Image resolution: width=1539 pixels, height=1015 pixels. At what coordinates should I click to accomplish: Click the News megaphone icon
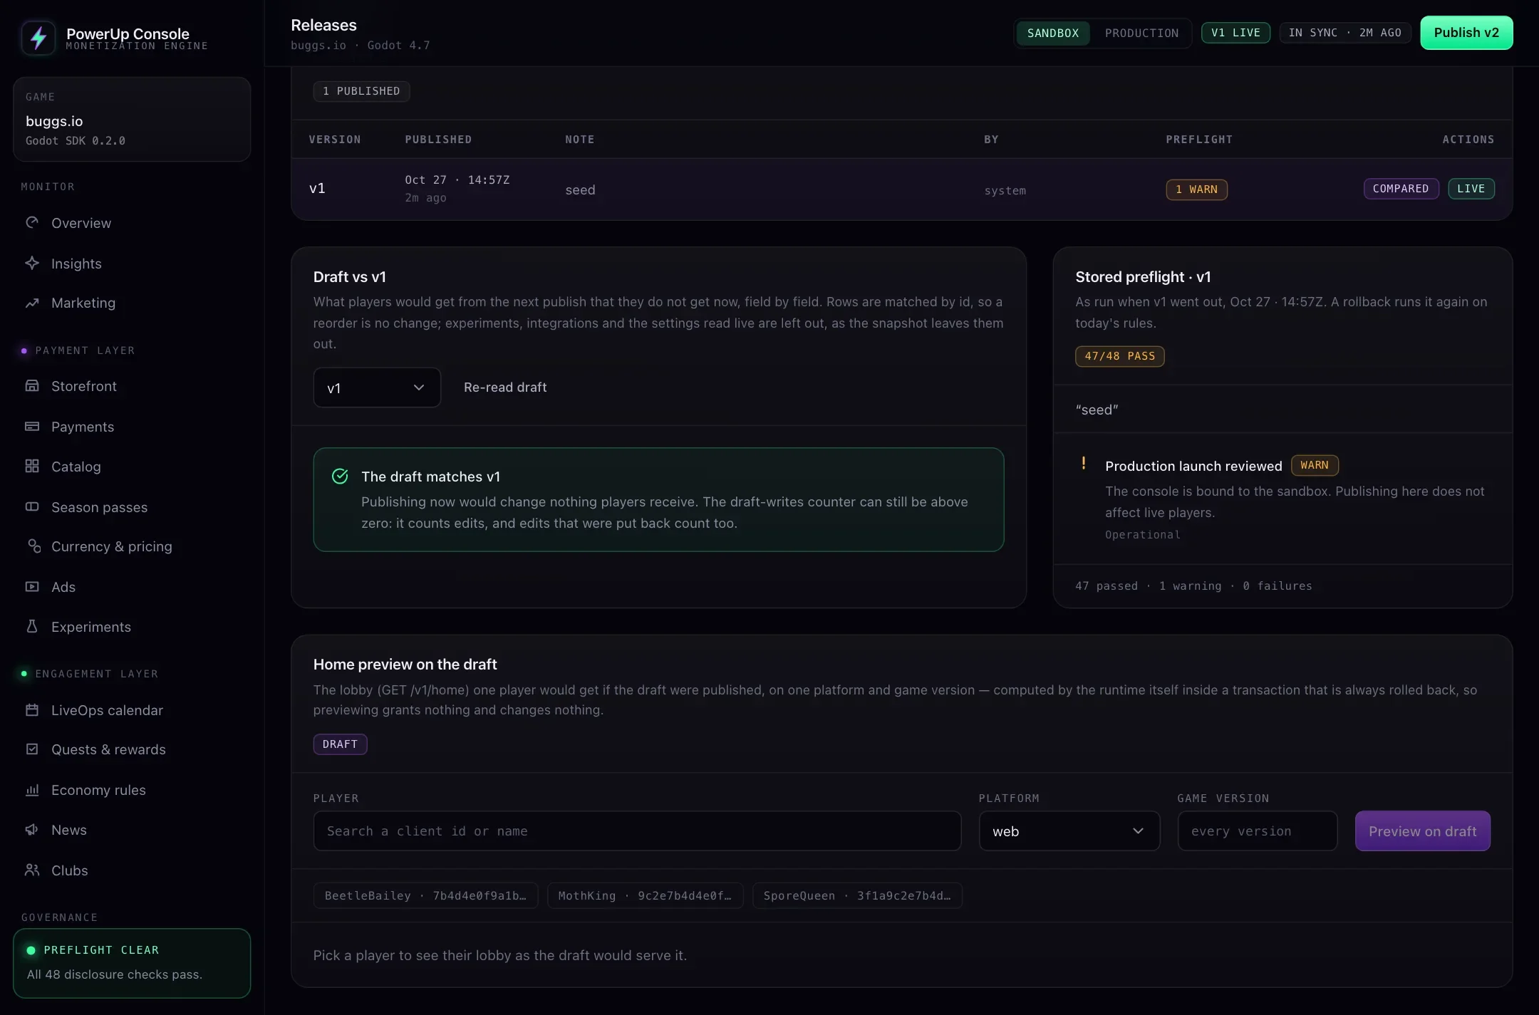32,830
